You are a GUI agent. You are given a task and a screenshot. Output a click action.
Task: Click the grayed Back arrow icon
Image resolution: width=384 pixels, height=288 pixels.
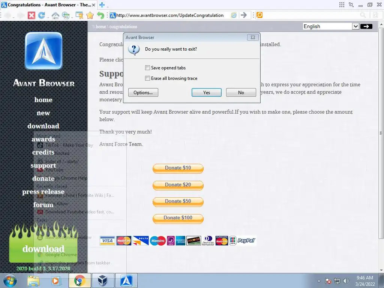click(x=7, y=15)
